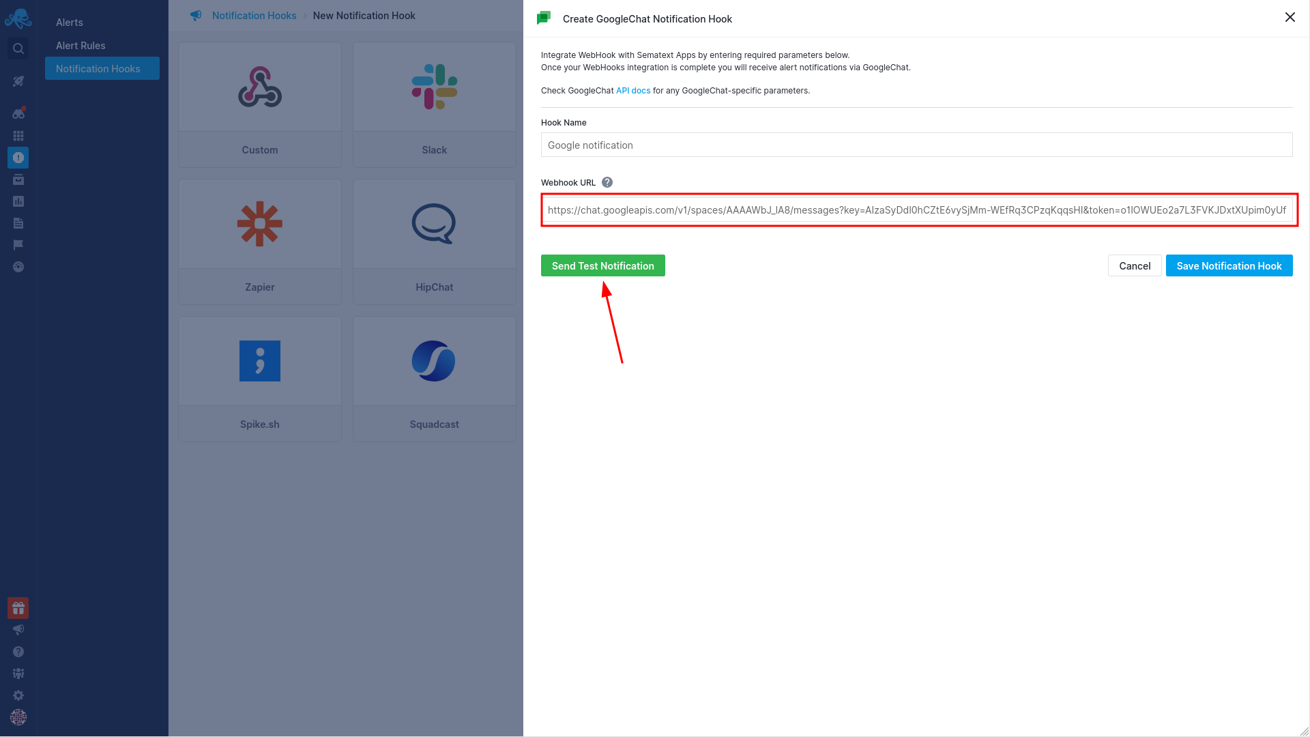The image size is (1310, 737).
Task: Select the Custom webhook hook card
Action: click(x=260, y=104)
